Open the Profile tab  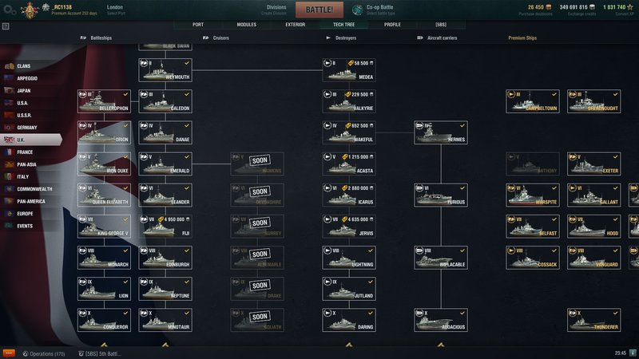pyautogui.click(x=392, y=25)
